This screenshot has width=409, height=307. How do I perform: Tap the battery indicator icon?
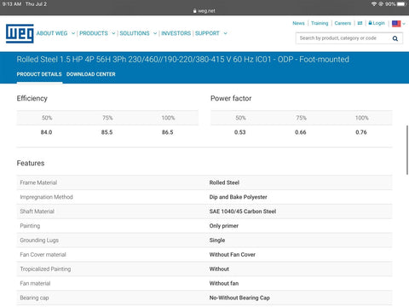coord(402,4)
